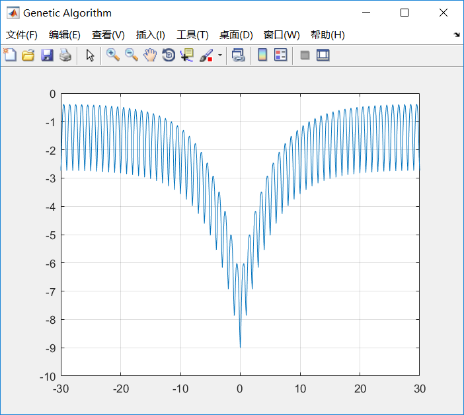Select the Pan hand tool
This screenshot has width=464, height=415.
[x=150, y=55]
